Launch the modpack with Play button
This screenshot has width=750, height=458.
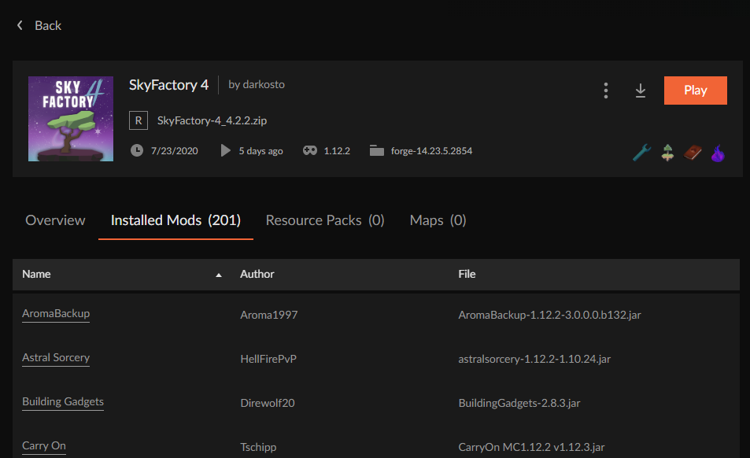pos(696,90)
